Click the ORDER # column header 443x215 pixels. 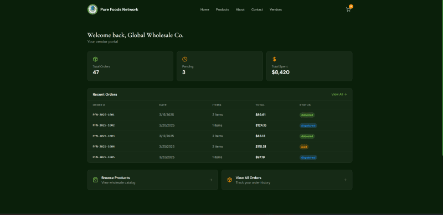(x=99, y=105)
